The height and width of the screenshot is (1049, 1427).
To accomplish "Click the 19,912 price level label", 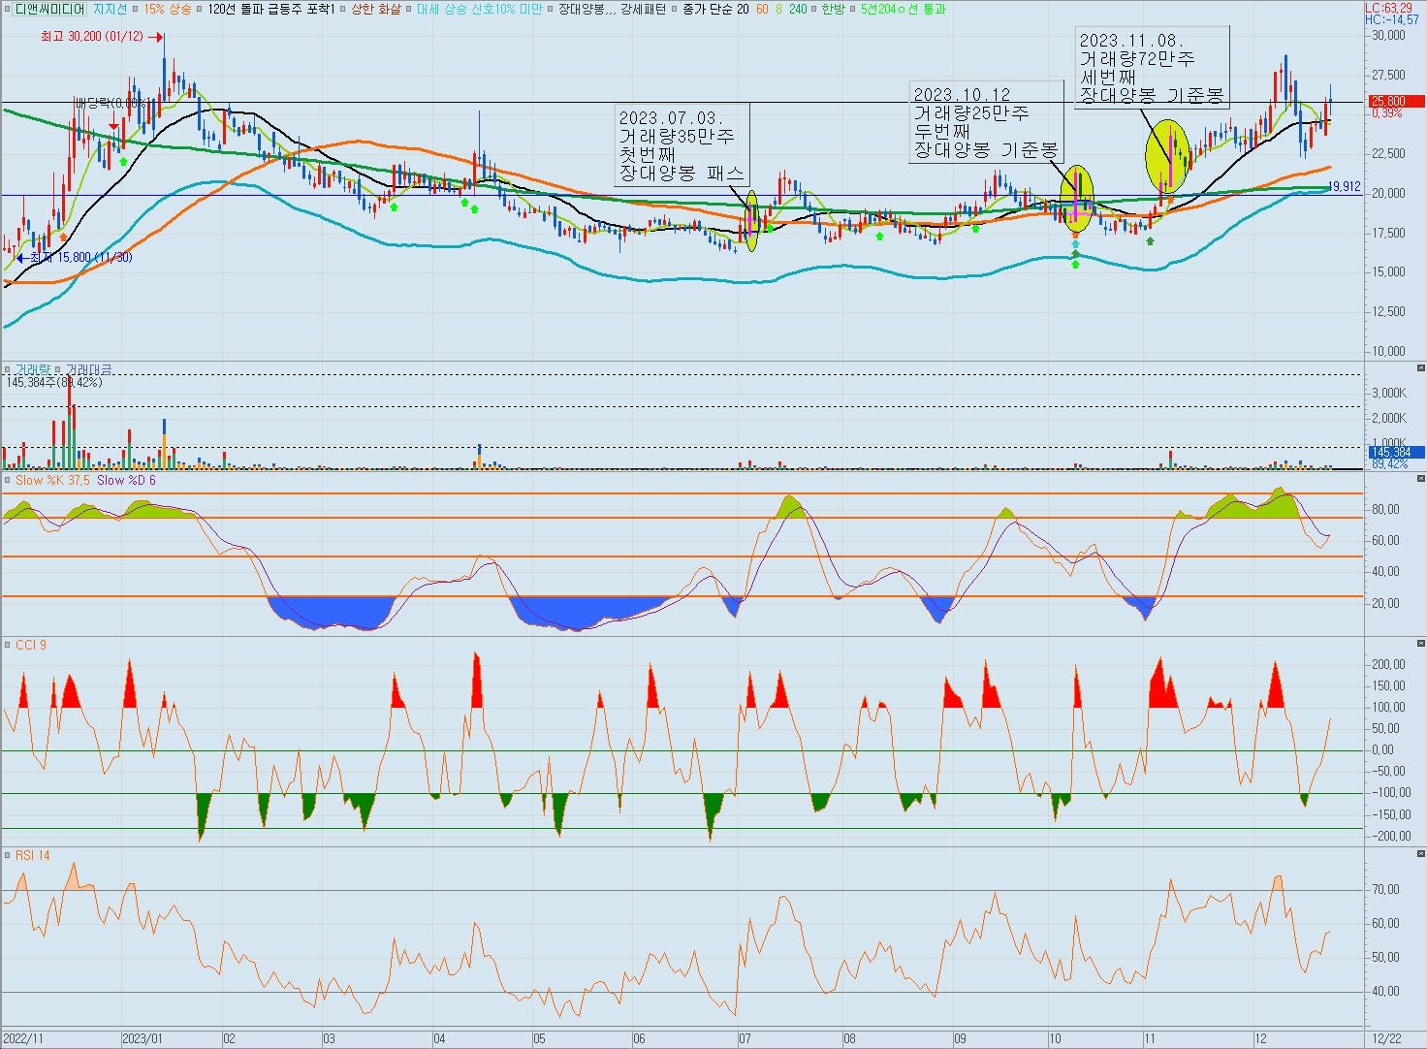I will [x=1345, y=186].
